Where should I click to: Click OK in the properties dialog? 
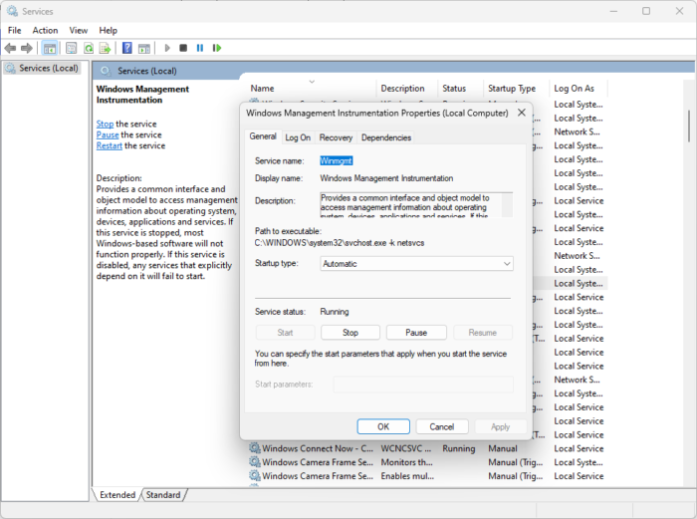(x=383, y=426)
